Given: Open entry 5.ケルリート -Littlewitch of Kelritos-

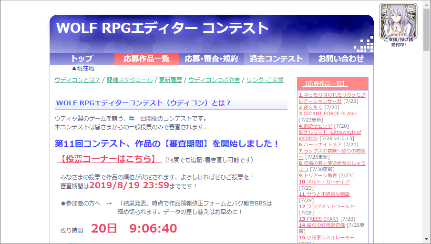Looking at the screenshot, I should click(x=330, y=135).
